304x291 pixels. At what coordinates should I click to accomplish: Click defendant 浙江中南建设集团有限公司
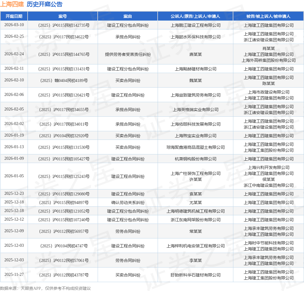268,185
